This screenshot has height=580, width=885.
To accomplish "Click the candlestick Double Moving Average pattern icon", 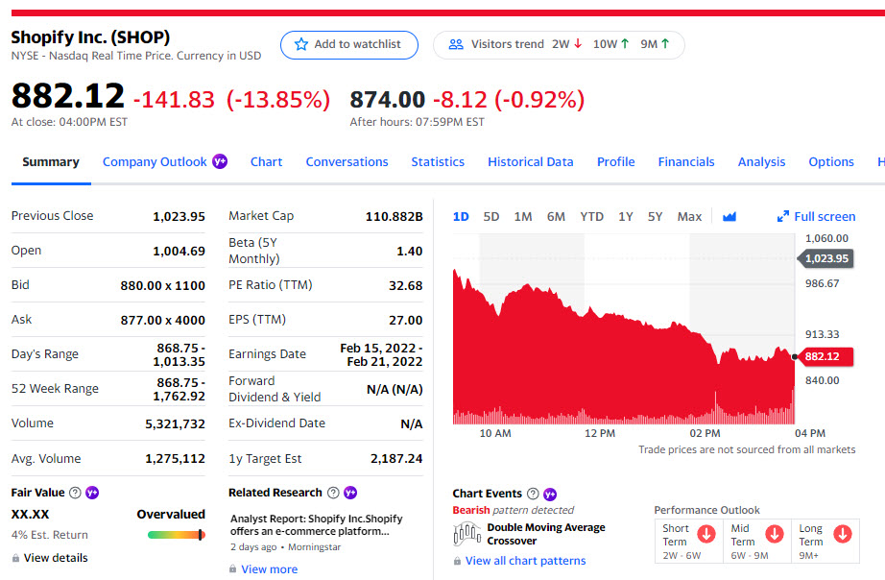I will [466, 533].
